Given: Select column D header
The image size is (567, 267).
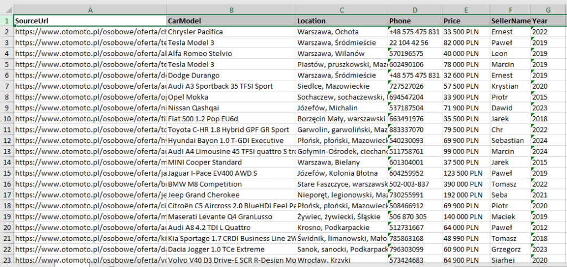Looking at the screenshot, I should point(414,9).
